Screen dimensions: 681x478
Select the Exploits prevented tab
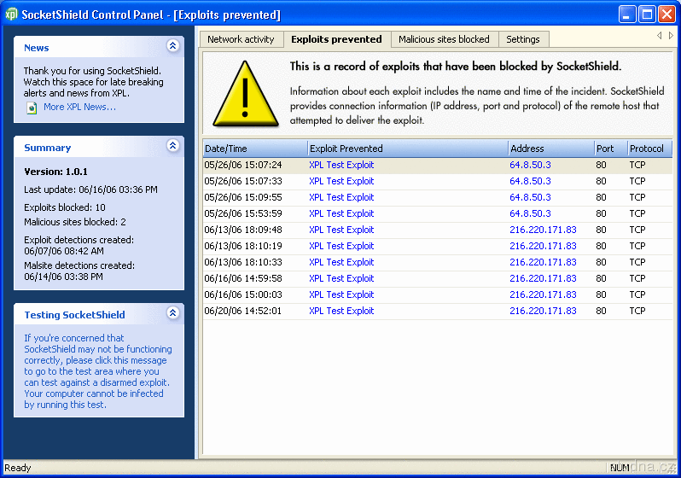336,39
